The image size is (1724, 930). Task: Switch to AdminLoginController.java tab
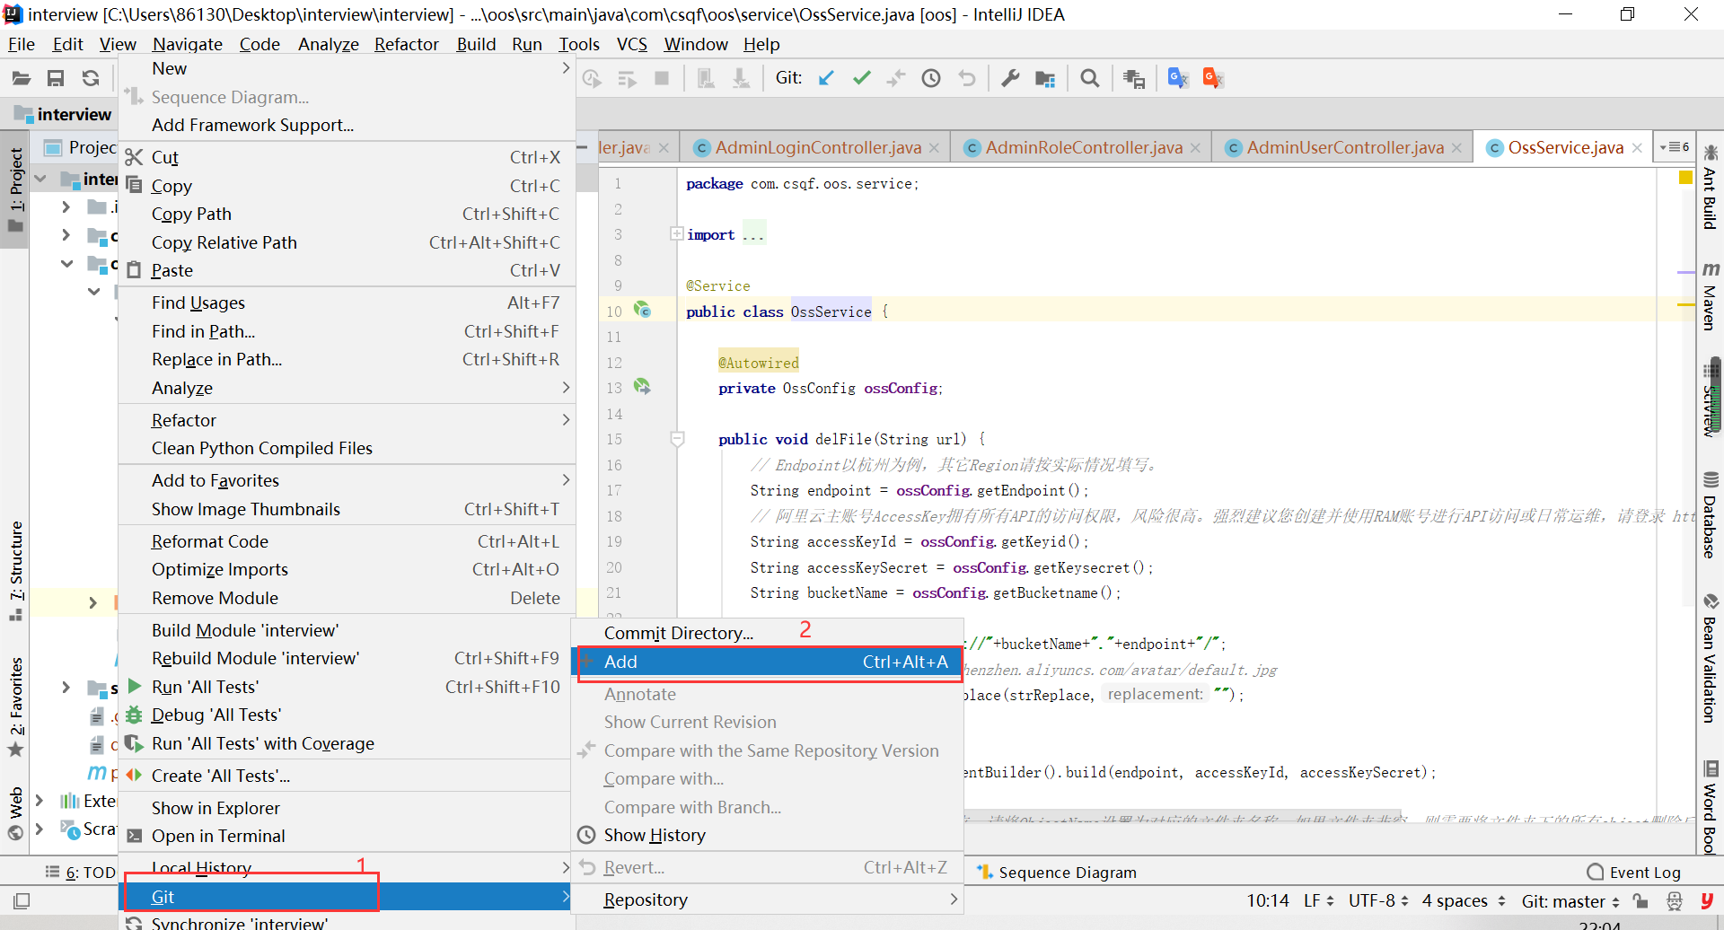817,147
